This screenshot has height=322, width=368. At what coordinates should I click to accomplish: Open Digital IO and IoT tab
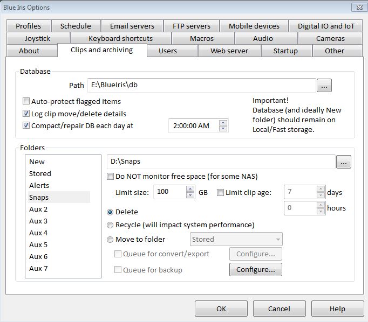326,26
